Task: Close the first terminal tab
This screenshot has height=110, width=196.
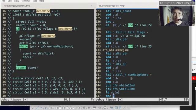Action: coord(92,6)
